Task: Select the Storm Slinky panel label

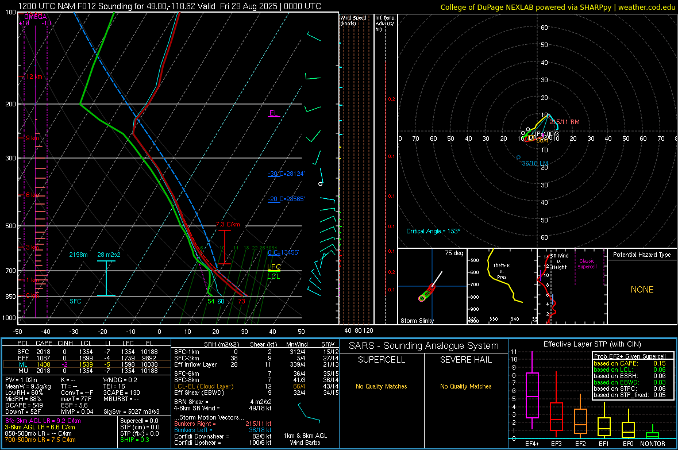Action: point(417,321)
